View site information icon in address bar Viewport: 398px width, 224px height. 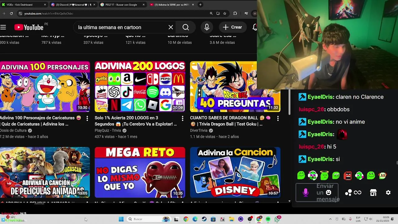pos(20,13)
